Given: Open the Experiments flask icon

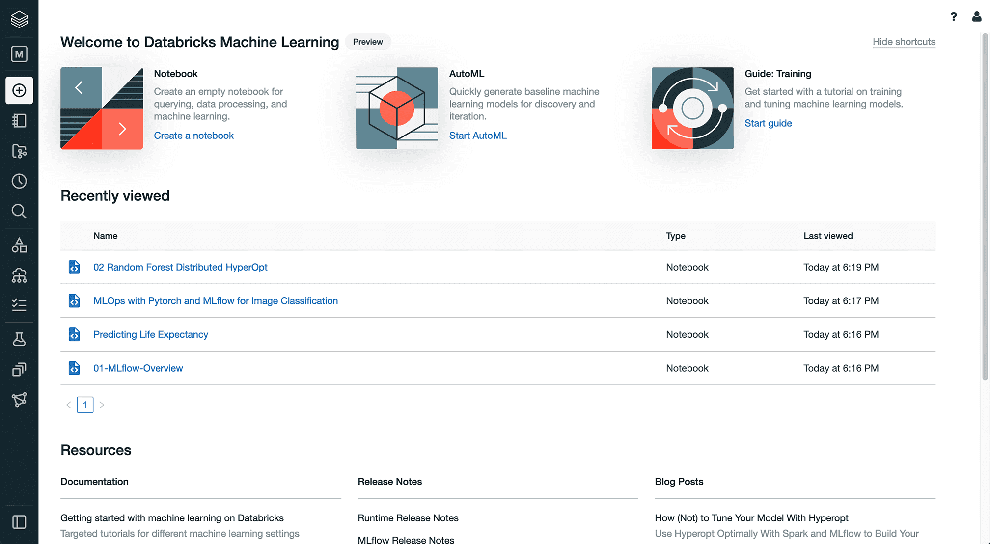Looking at the screenshot, I should click(x=19, y=339).
